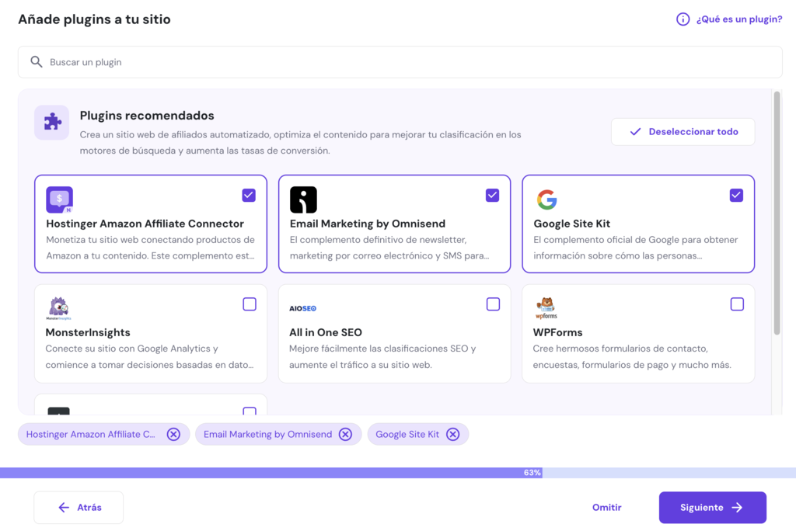Continue with the Siguiente button
Viewport: 796px width, 531px height.
712,507
